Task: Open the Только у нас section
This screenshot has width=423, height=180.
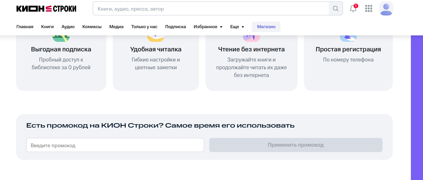Action: click(144, 27)
